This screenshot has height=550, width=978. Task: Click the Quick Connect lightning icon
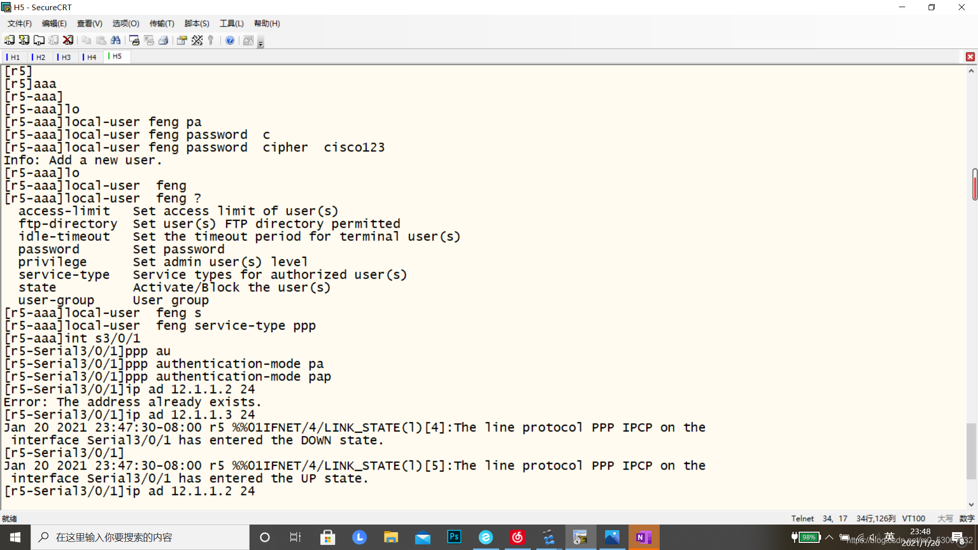tap(24, 40)
